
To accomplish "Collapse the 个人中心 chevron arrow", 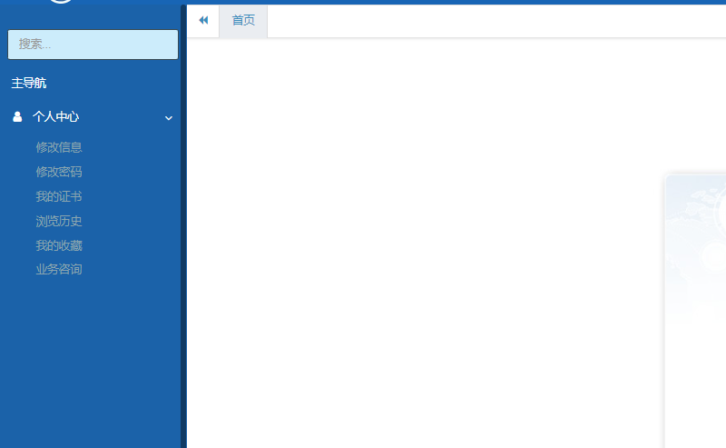I will point(169,118).
